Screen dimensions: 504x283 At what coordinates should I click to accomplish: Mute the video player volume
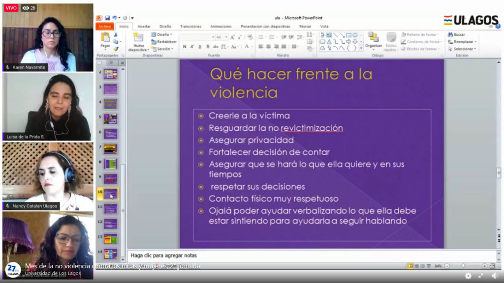tap(495, 276)
